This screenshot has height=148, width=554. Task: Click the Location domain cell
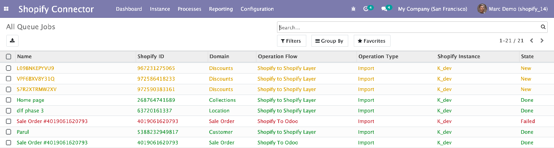(x=219, y=111)
